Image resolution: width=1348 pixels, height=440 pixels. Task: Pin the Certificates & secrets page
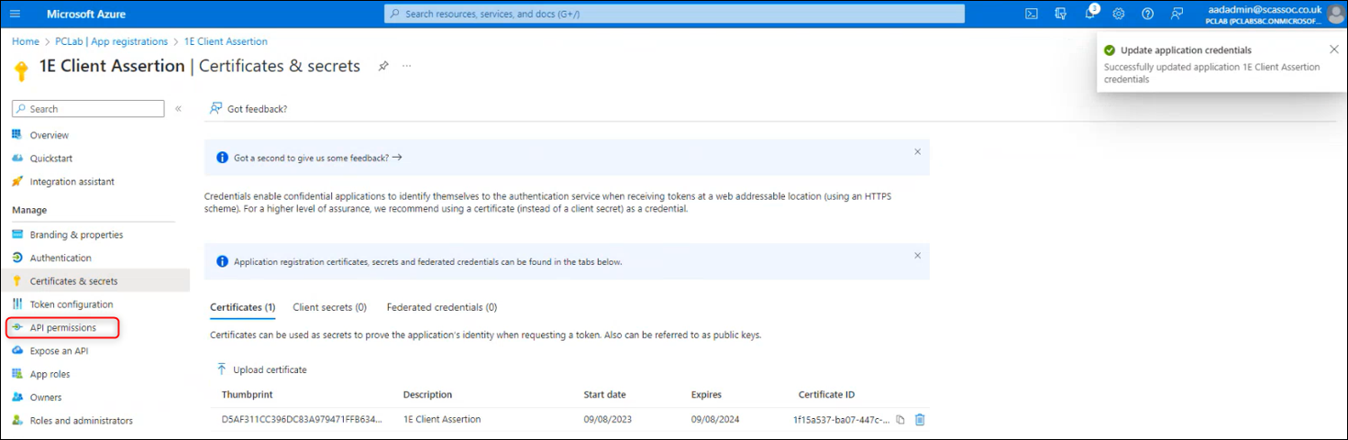384,66
